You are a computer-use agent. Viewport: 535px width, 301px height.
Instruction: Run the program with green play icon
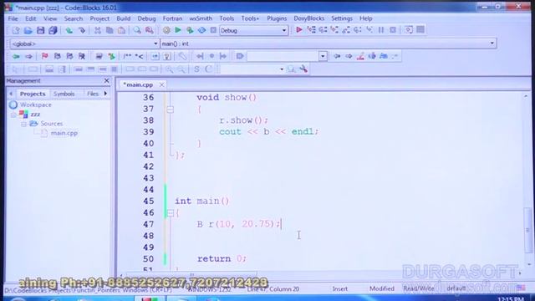point(178,30)
